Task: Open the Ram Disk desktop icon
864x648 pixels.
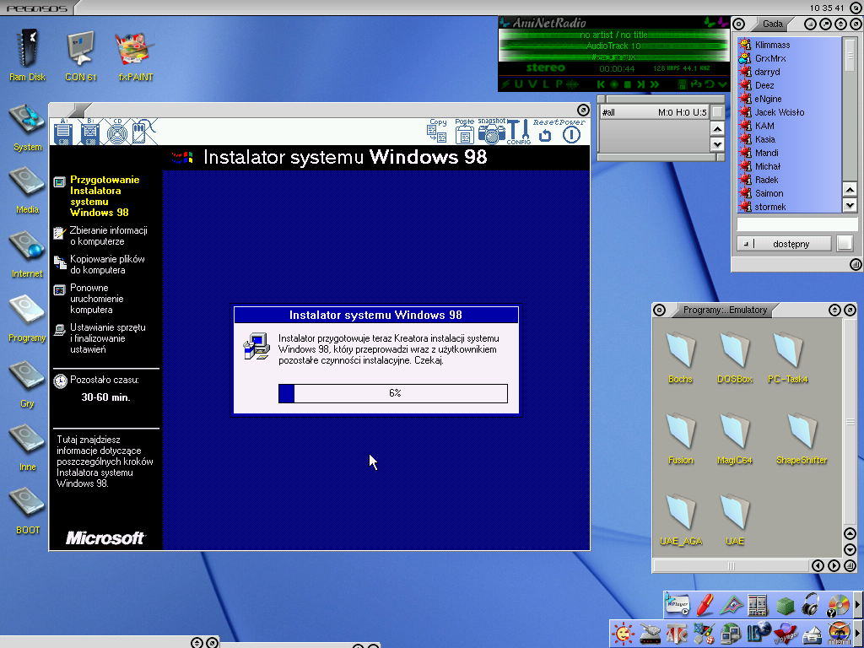Action: click(x=27, y=55)
